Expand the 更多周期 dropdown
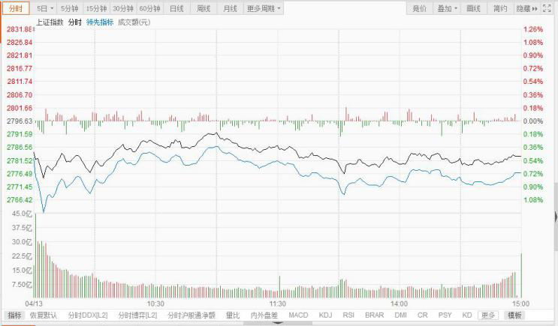Screen dimensions: 558x326 coord(264,8)
